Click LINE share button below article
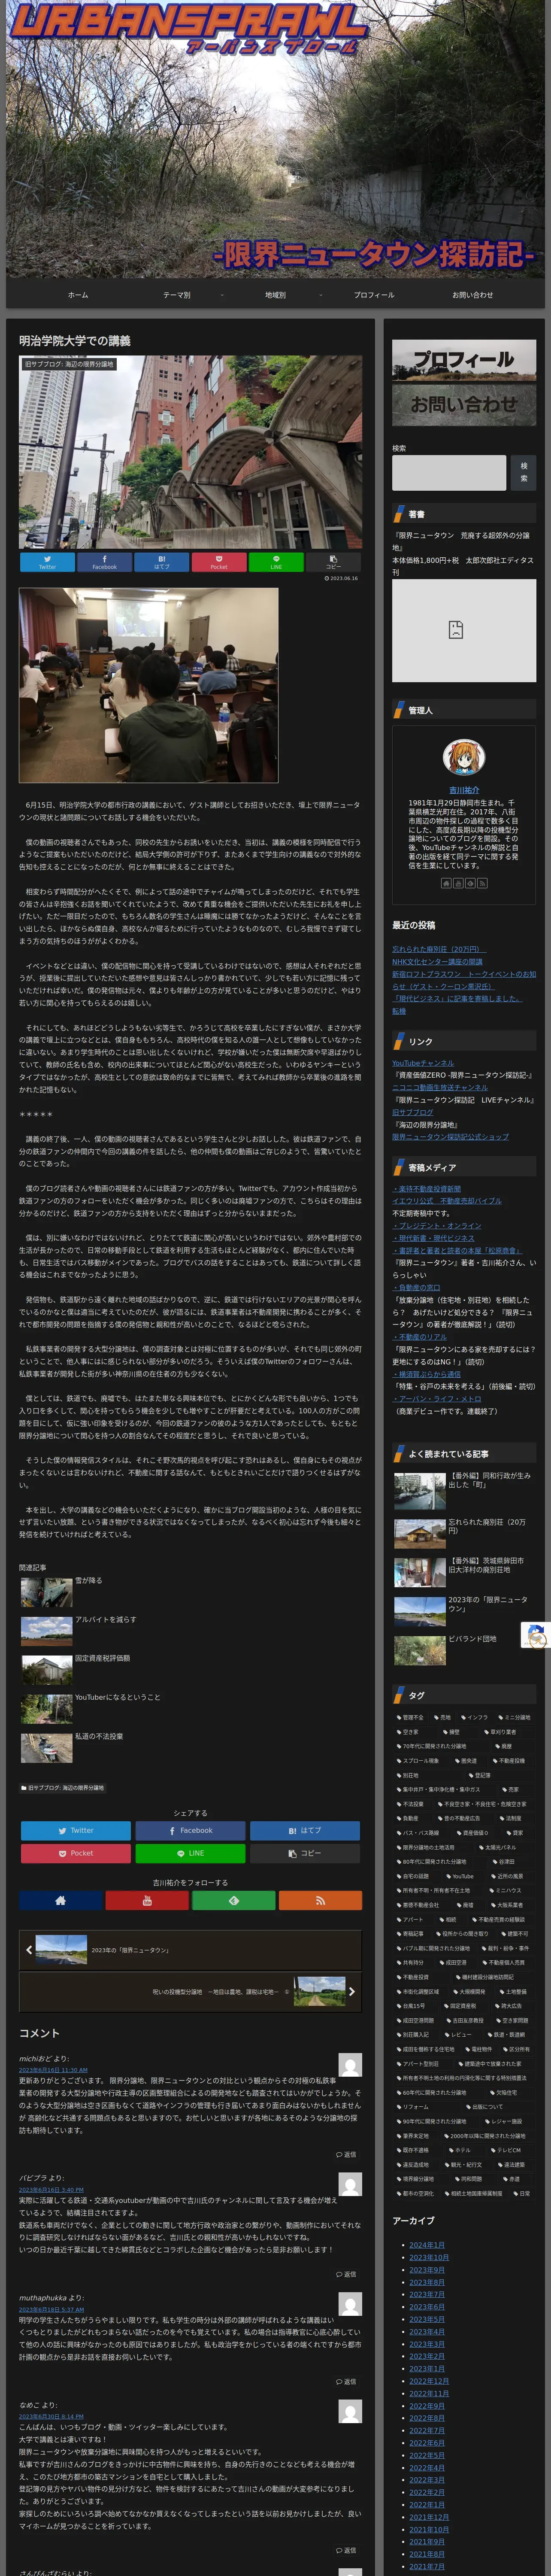The width and height of the screenshot is (551, 2576). click(x=190, y=1853)
